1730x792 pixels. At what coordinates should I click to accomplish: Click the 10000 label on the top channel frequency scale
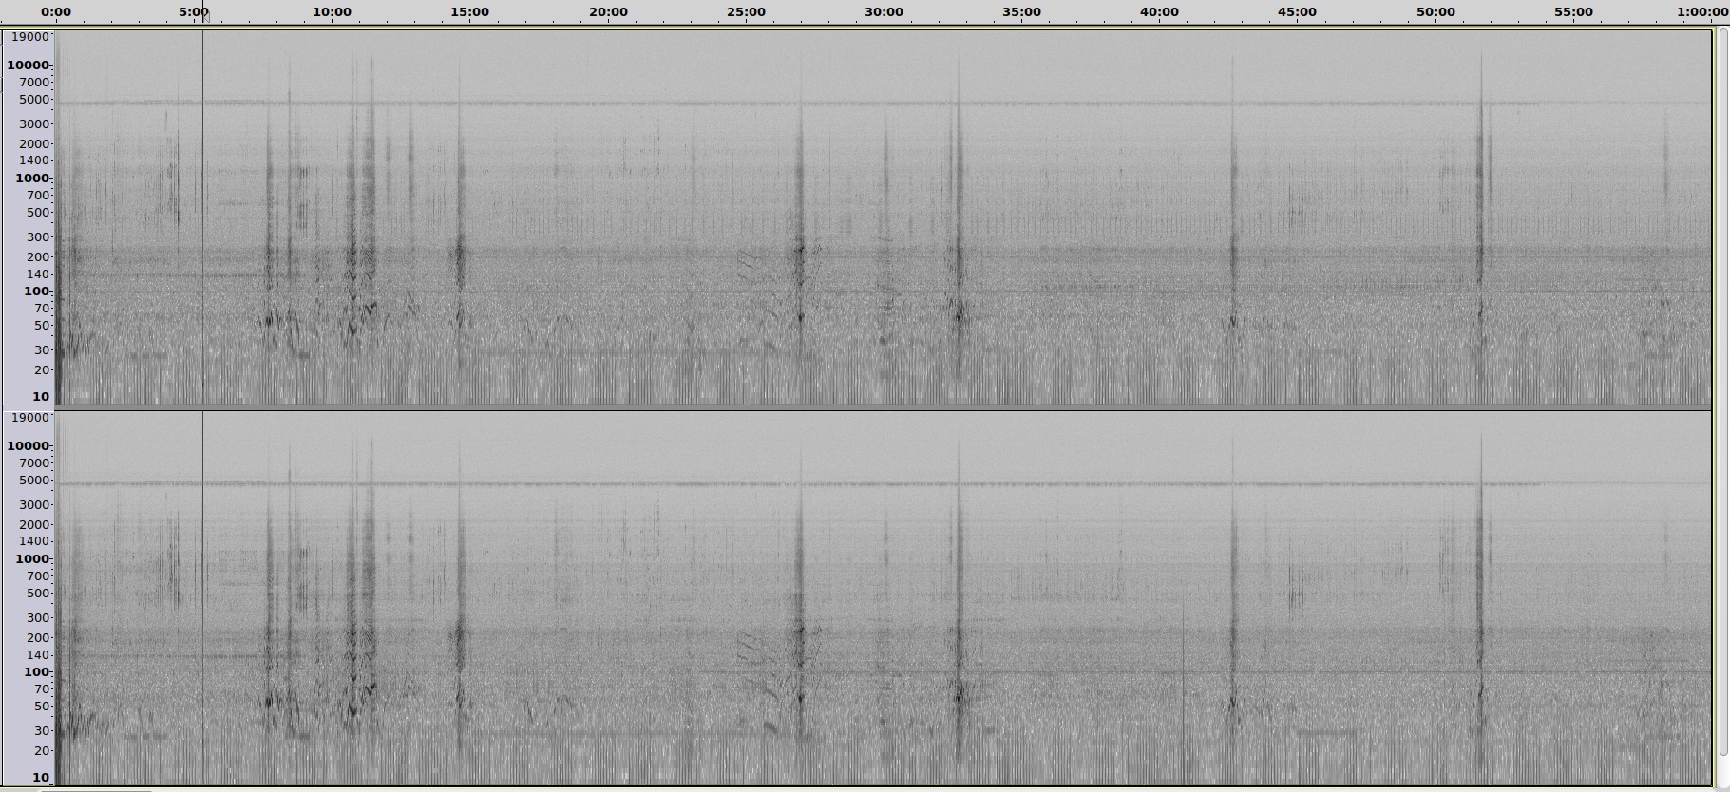click(28, 66)
